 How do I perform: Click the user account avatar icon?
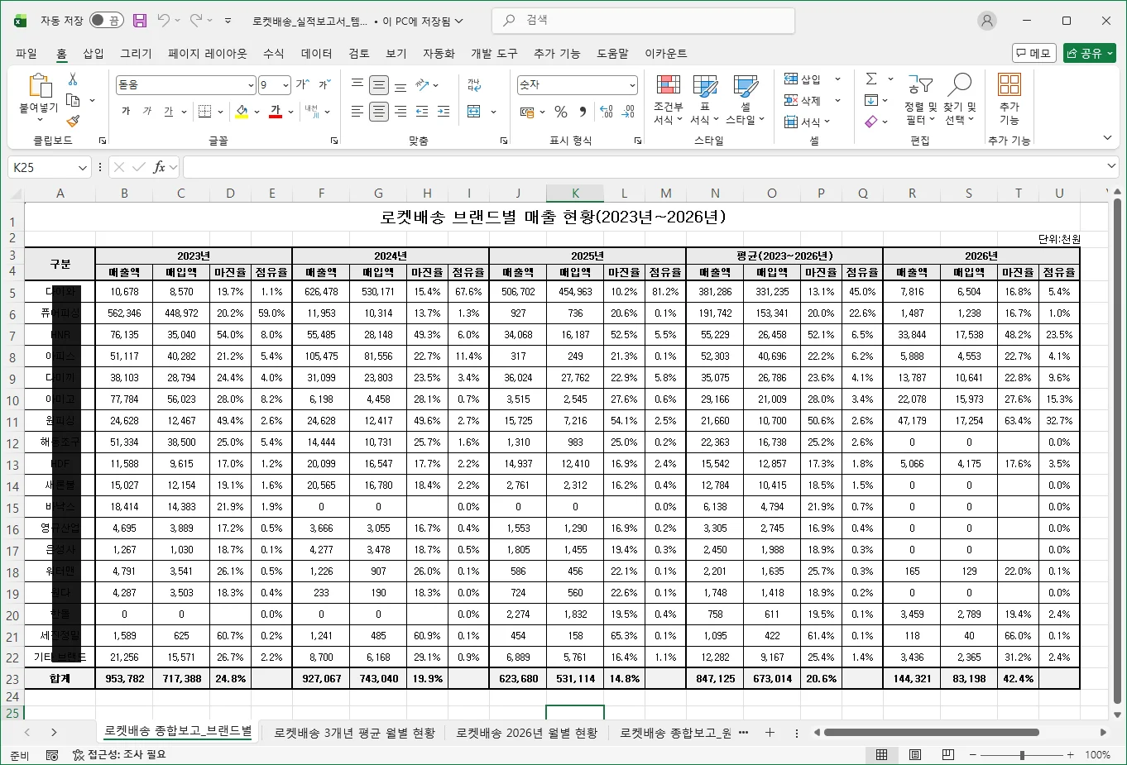(x=987, y=21)
